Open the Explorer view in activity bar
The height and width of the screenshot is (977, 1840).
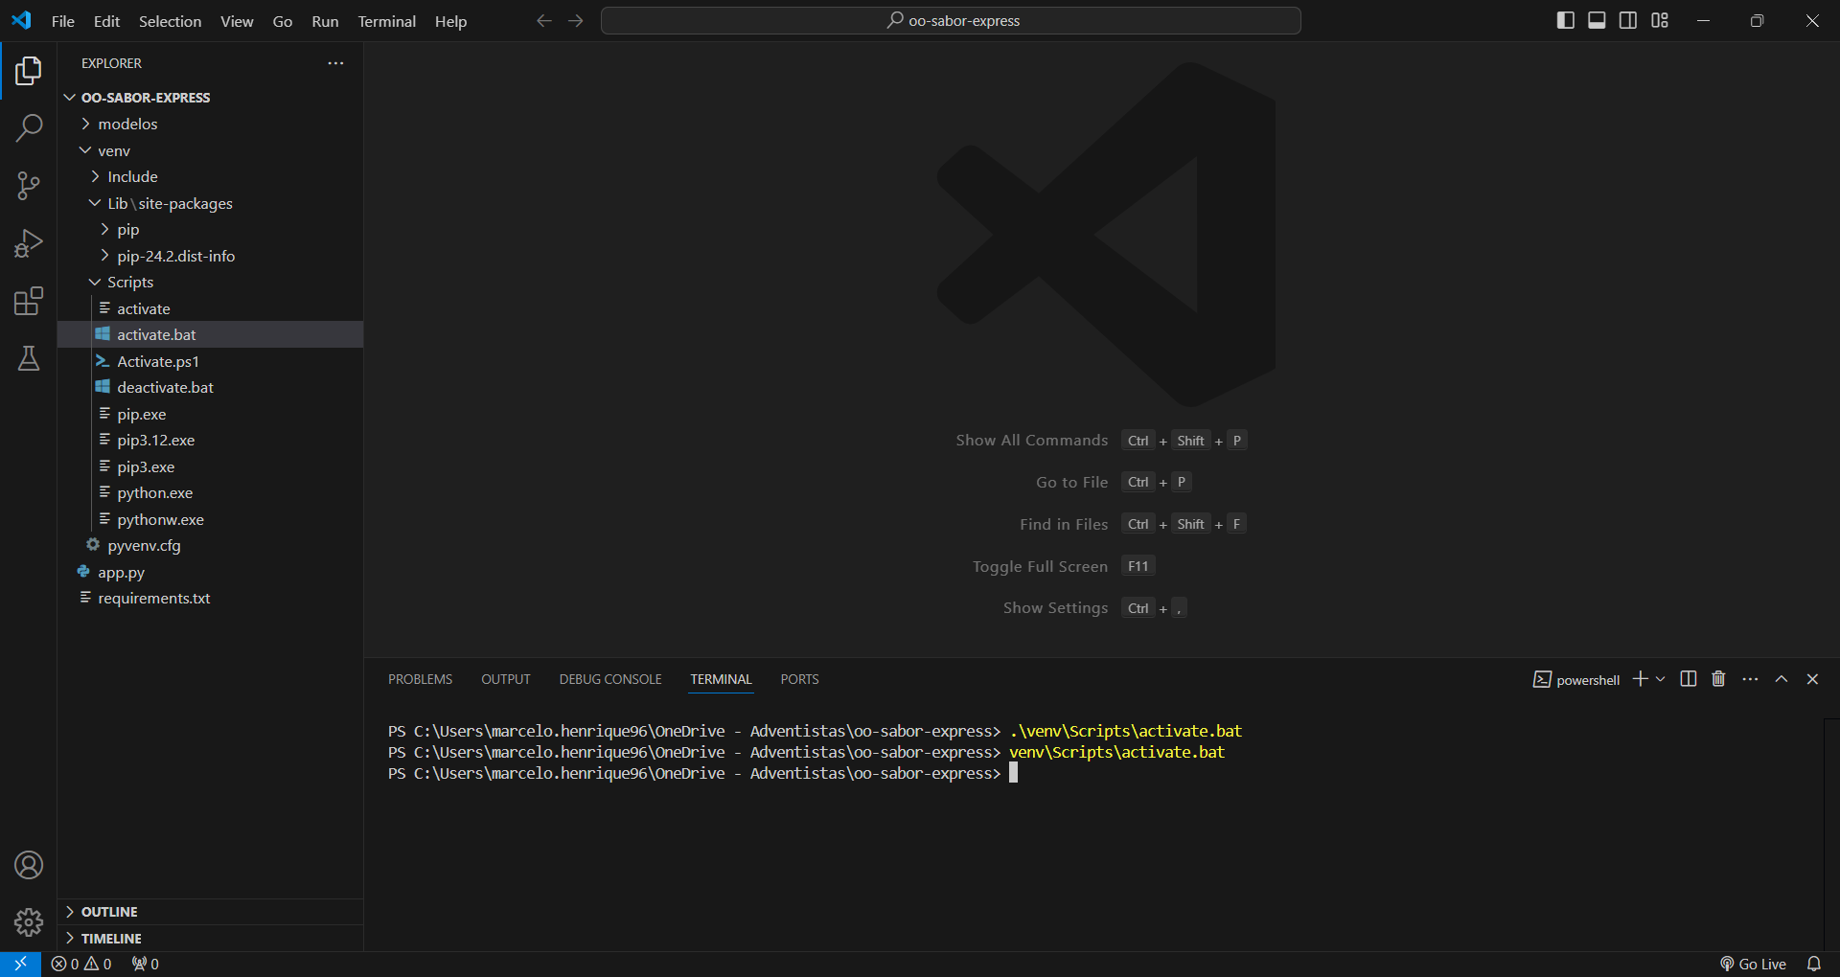click(x=29, y=71)
